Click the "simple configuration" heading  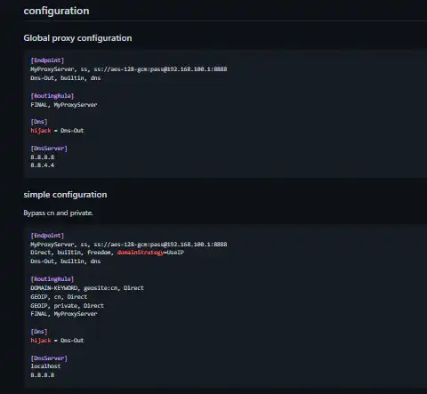tap(65, 195)
